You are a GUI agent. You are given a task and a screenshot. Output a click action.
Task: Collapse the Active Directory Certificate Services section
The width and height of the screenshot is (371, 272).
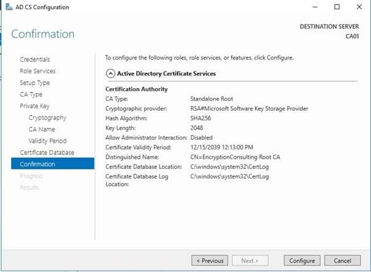(110, 73)
